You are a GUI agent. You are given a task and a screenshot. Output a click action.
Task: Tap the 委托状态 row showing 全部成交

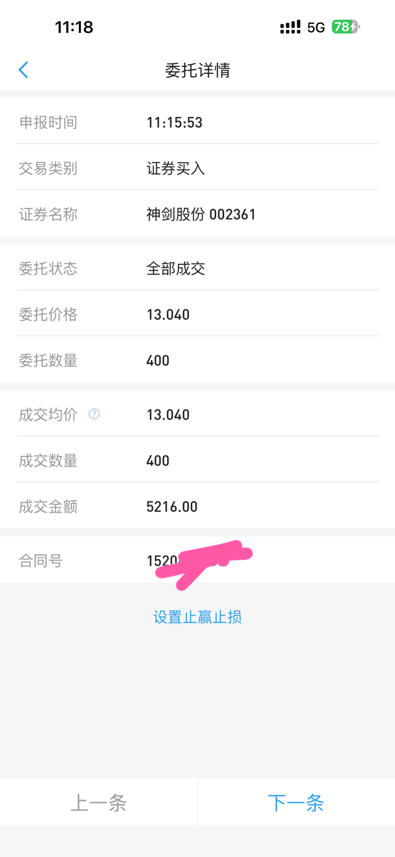[x=197, y=268]
